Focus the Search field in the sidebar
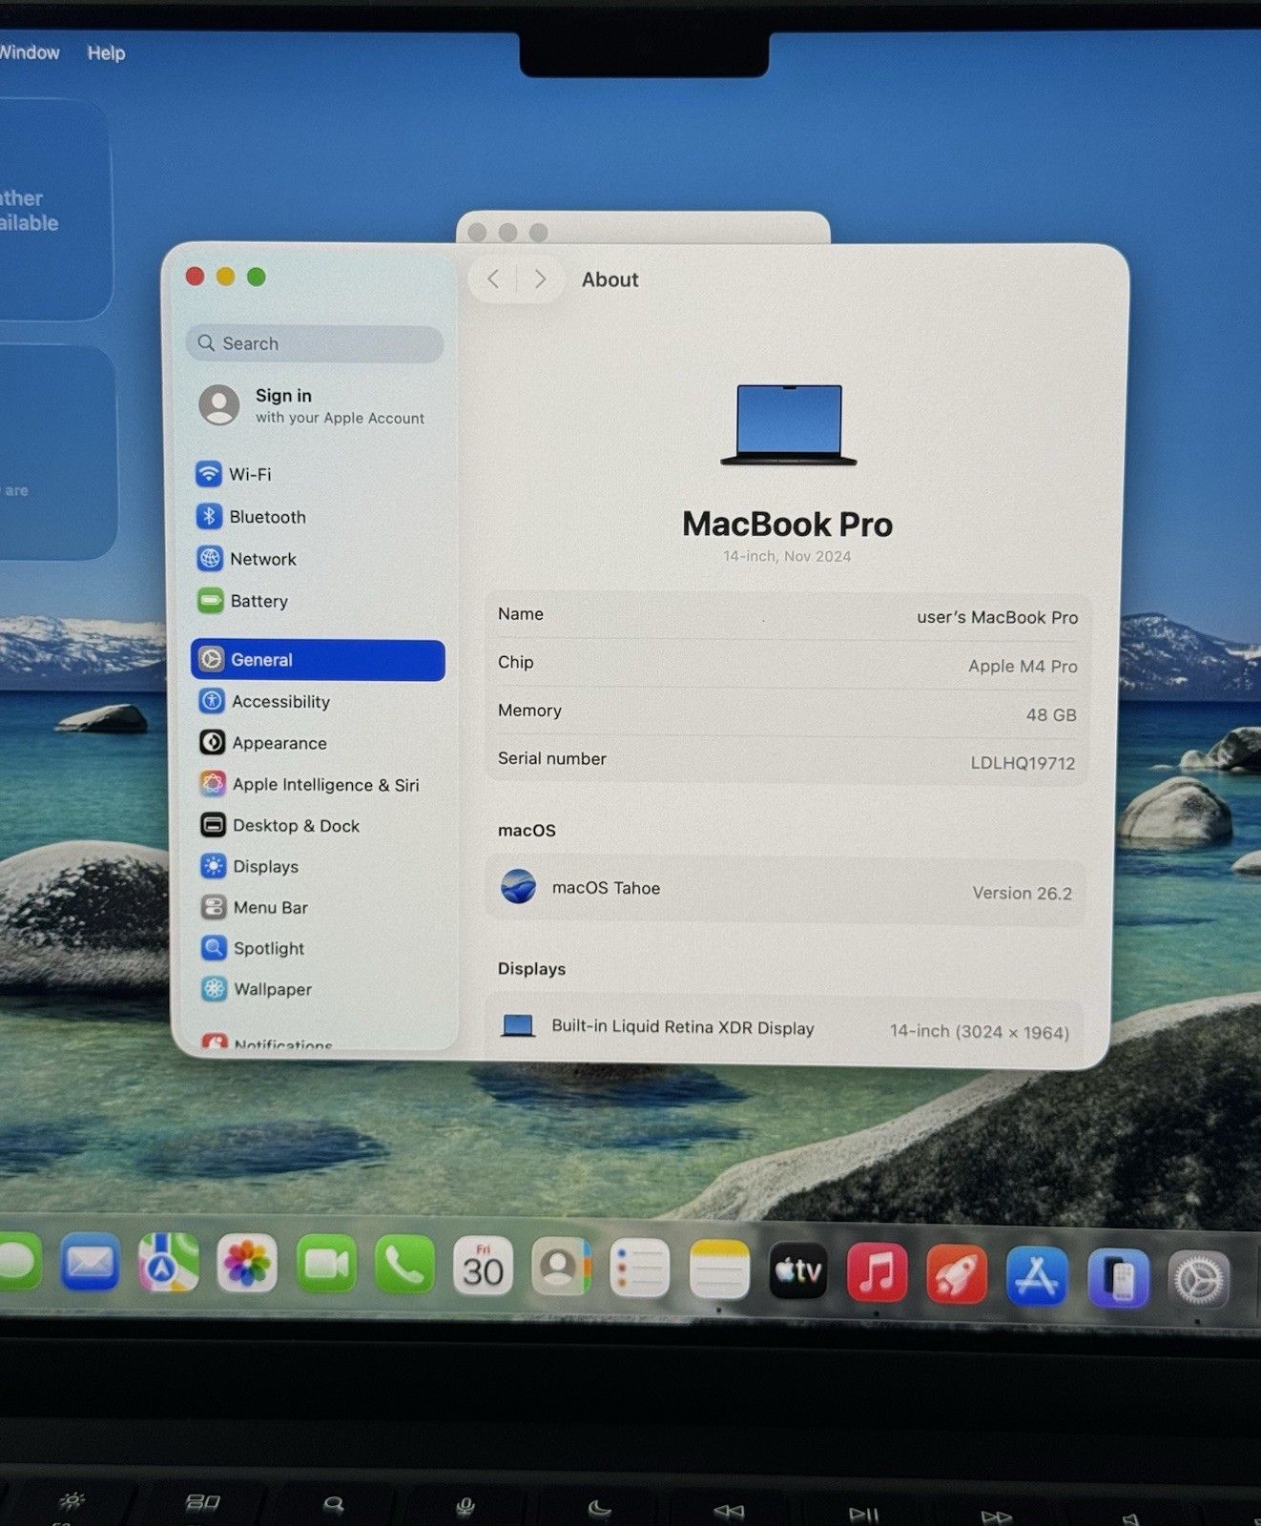The width and height of the screenshot is (1261, 1526). (315, 343)
